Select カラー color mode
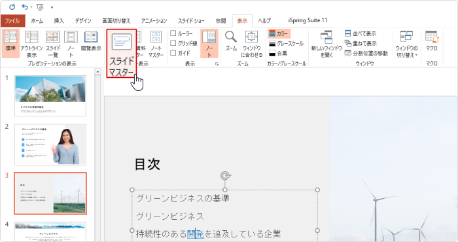 279,33
